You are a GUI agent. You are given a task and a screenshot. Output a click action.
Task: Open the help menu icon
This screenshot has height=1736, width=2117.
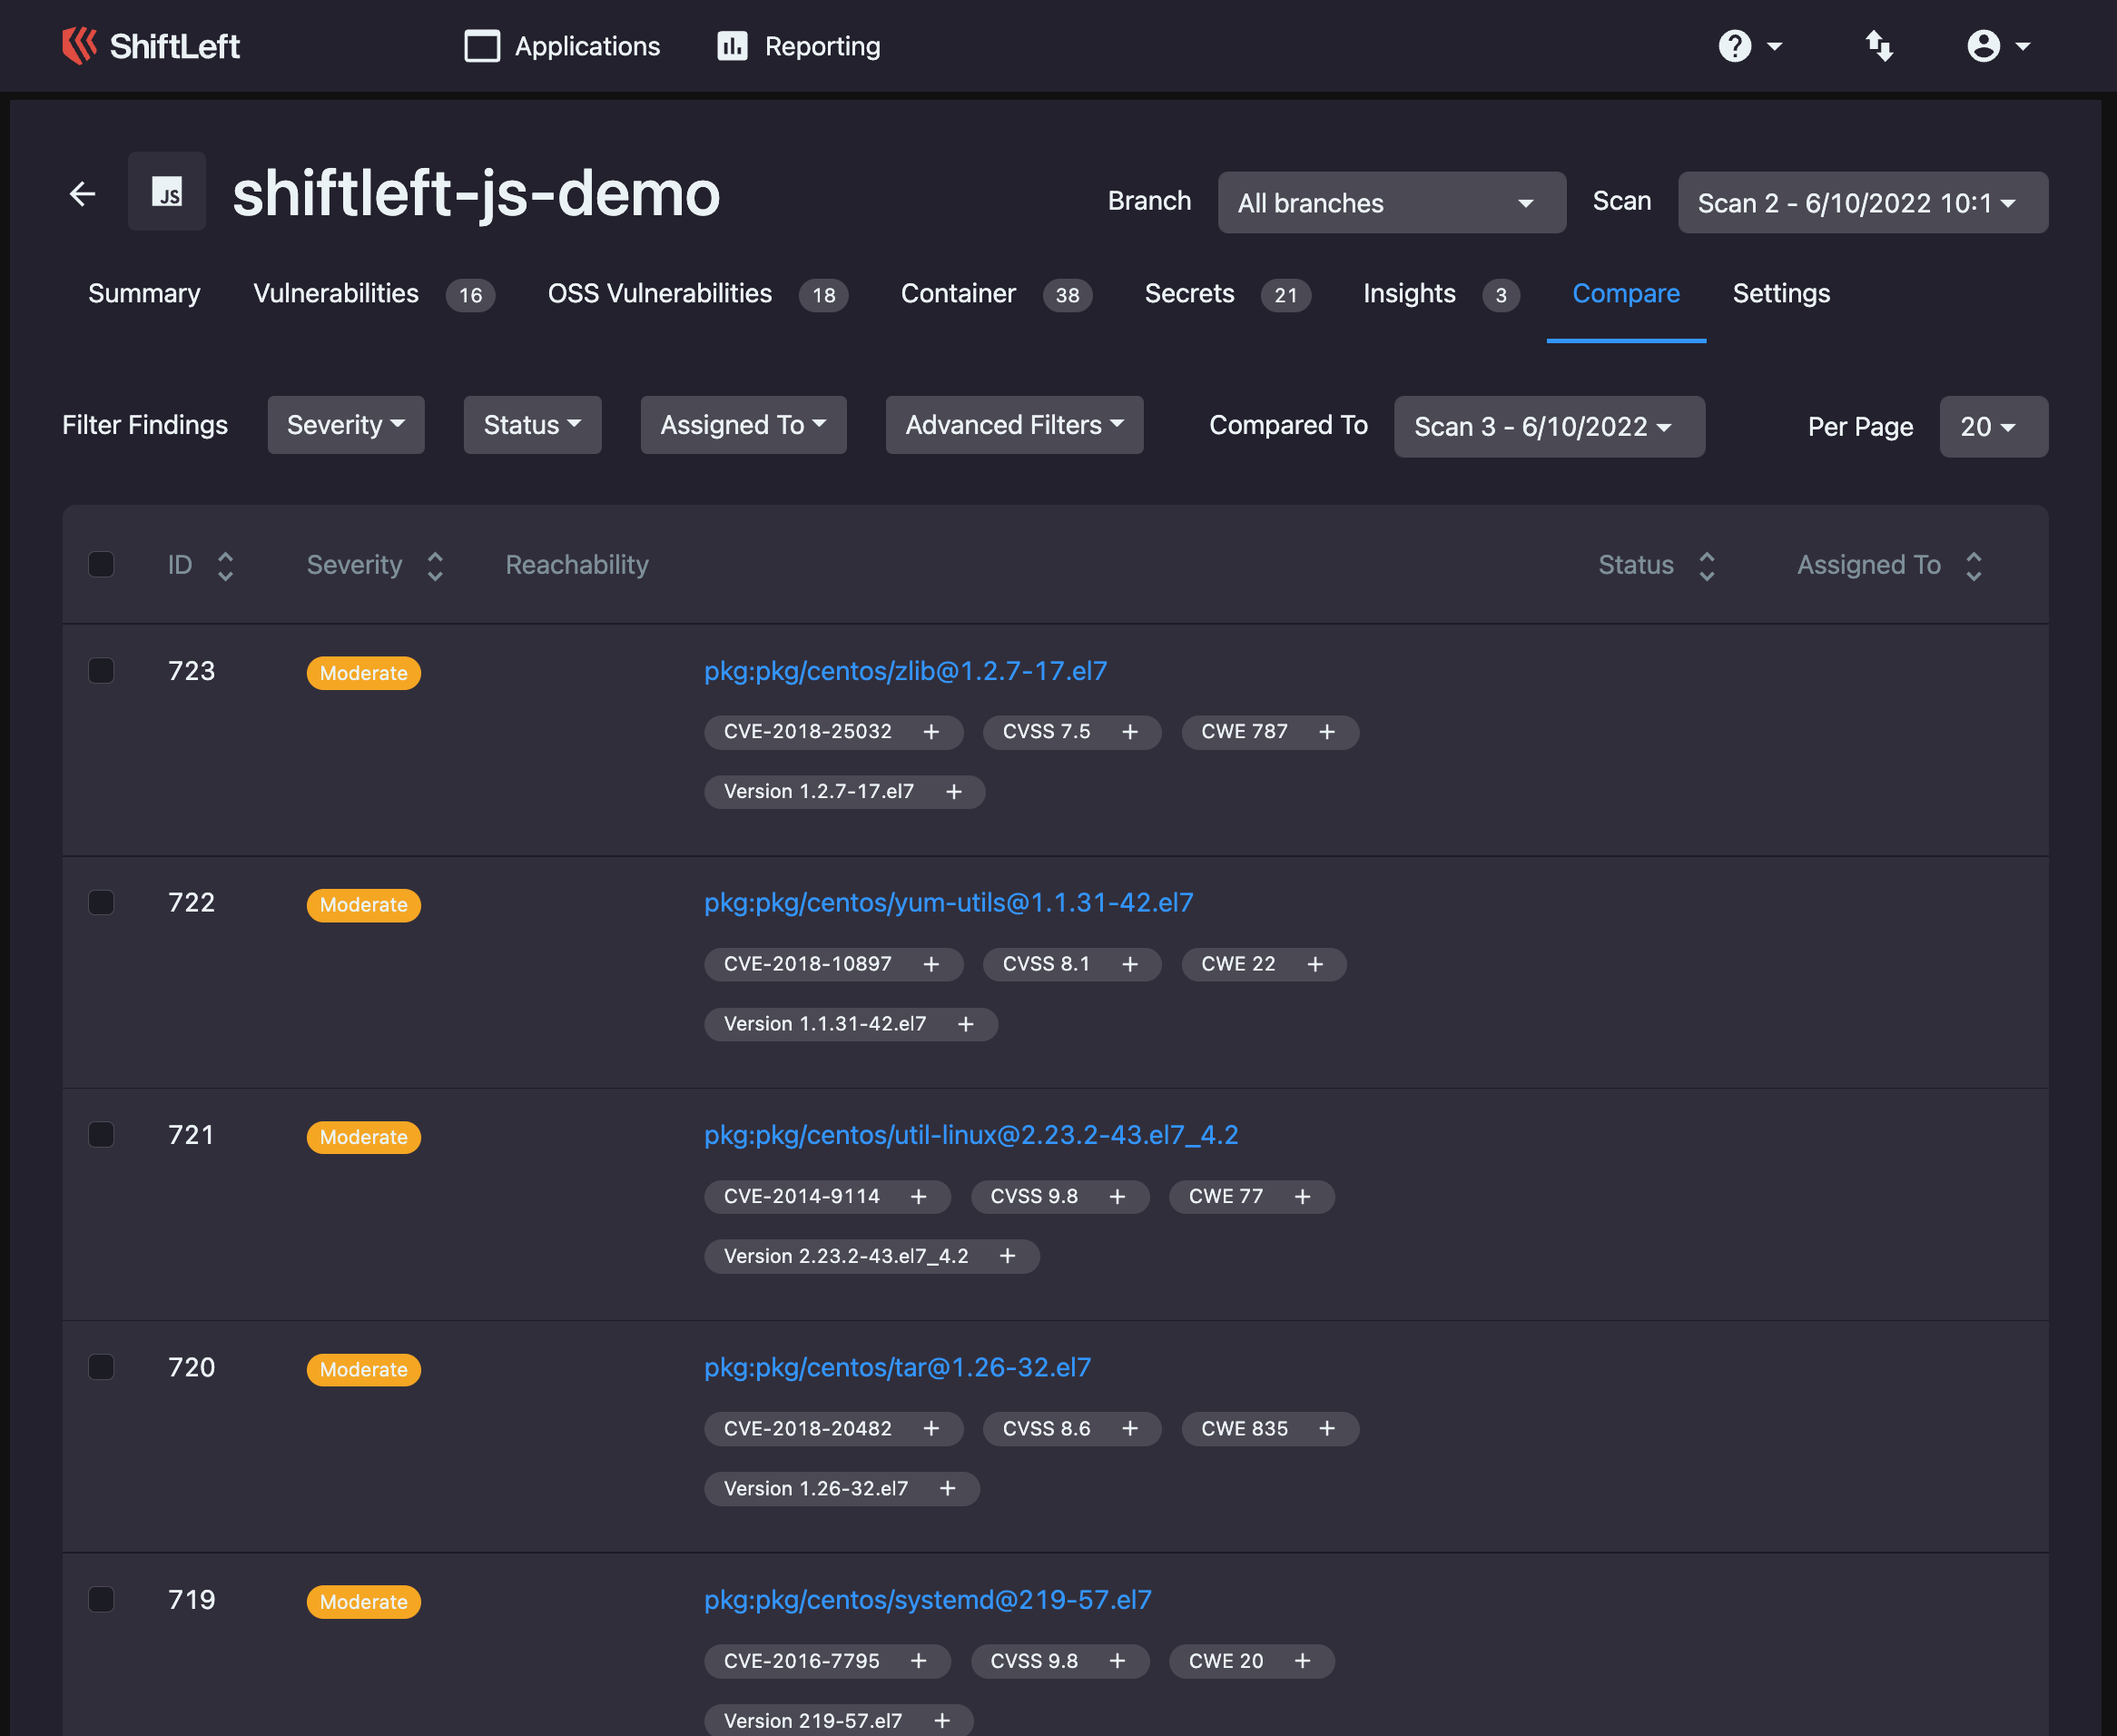1735,46
